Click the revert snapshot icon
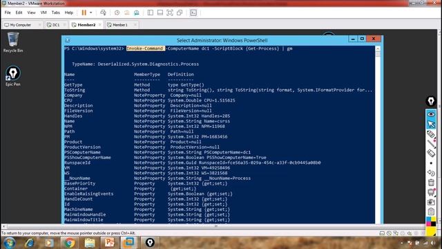The height and width of the screenshot is (249, 442). pos(127,12)
